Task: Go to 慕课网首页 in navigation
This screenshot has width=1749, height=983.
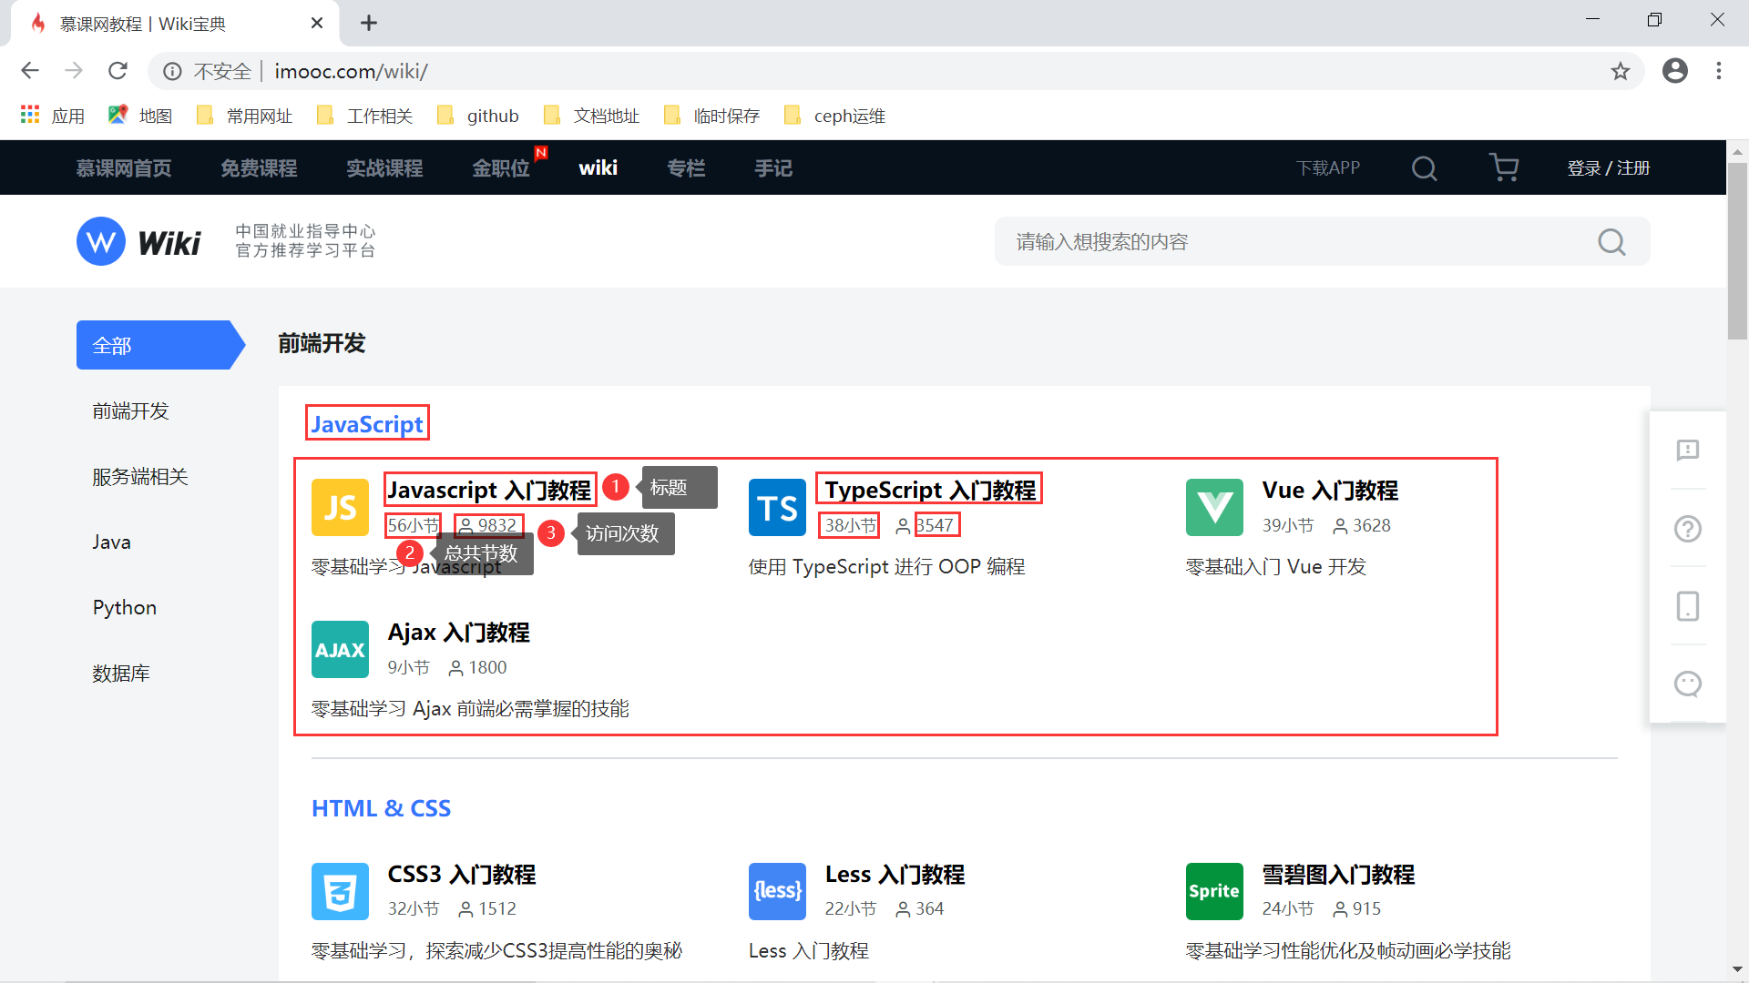Action: 124,168
